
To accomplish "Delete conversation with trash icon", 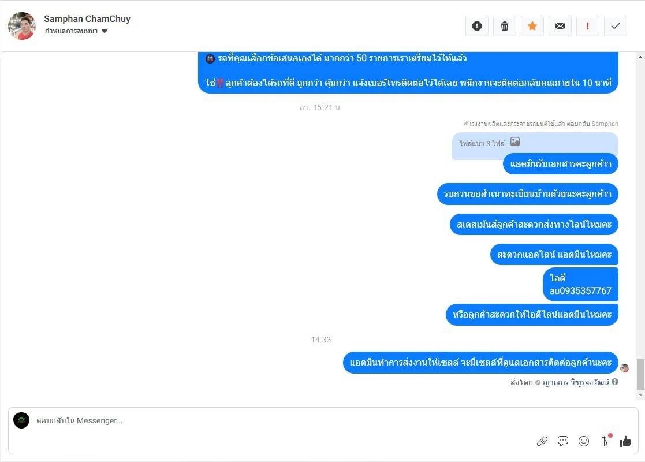I will (x=504, y=26).
